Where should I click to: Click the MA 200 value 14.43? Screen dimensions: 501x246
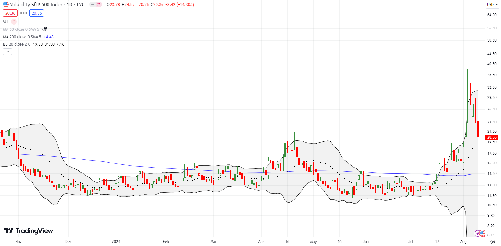click(x=49, y=37)
